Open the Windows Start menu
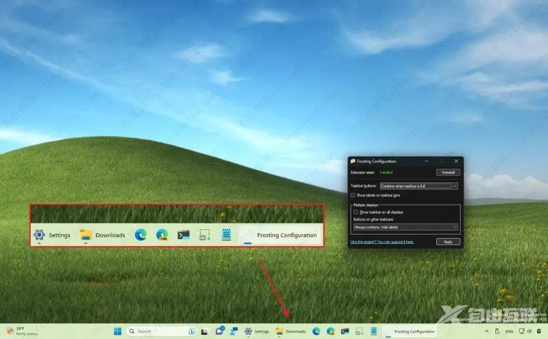Image resolution: width=548 pixels, height=339 pixels. (118, 331)
